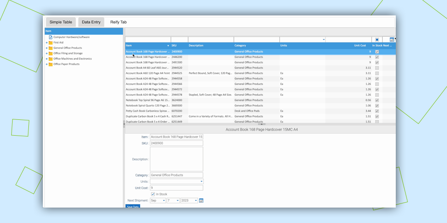Toggle In Stock for SKU 6070200 row

[x=377, y=111]
